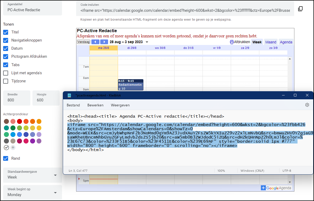Click the vr 1/9 day header
This screenshot has width=314, height=201.
[217, 48]
